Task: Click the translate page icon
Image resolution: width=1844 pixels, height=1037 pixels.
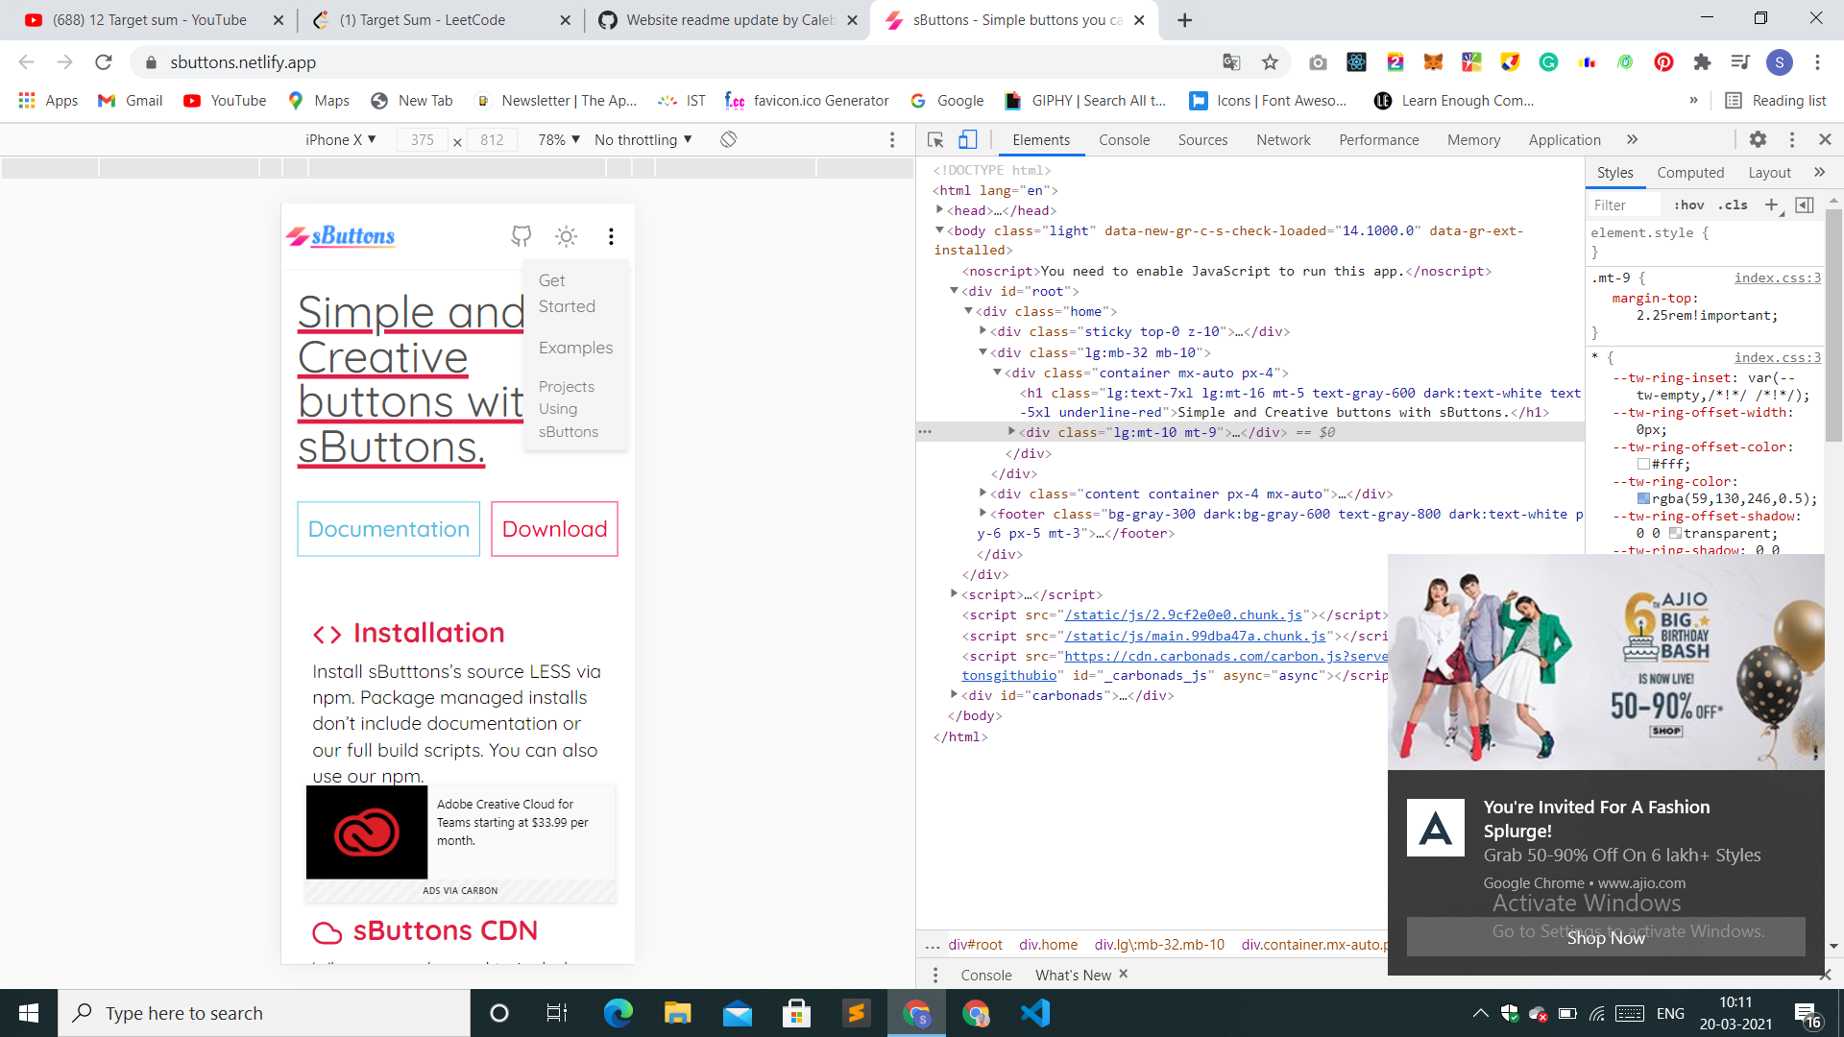Action: (1231, 62)
